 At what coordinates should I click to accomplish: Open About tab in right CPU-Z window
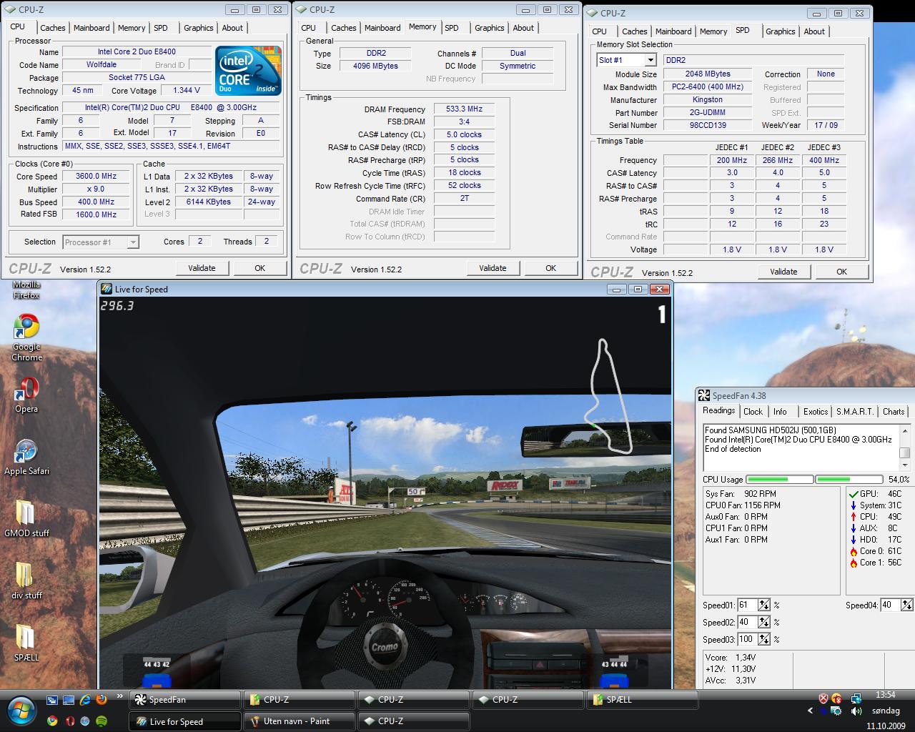(814, 31)
